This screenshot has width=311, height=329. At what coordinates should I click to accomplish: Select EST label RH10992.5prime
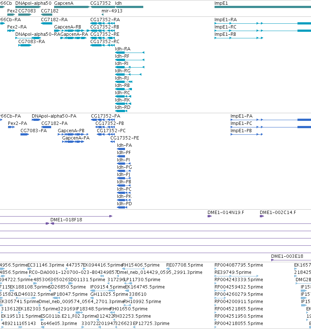[x=143, y=302]
